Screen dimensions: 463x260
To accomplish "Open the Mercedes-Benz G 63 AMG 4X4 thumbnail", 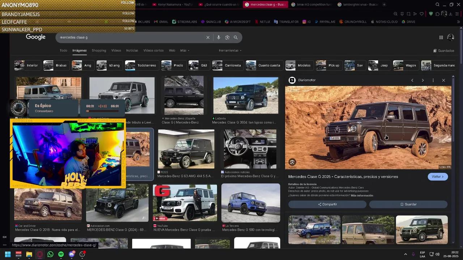I will [186, 149].
